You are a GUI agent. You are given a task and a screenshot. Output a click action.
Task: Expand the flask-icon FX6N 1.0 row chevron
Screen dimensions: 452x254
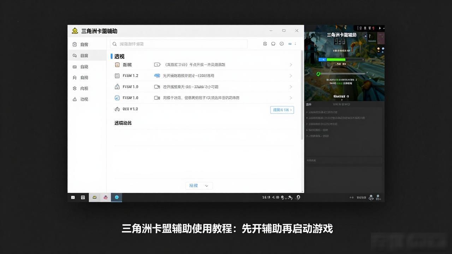(x=291, y=87)
